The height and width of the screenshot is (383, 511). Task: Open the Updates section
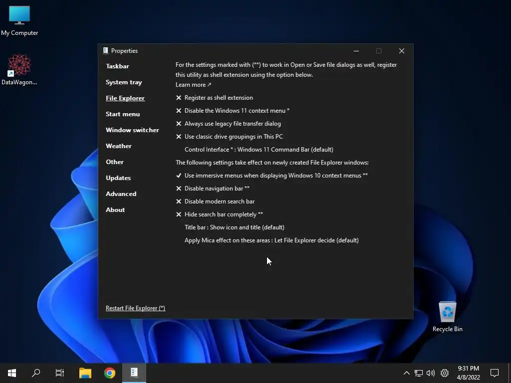click(118, 178)
